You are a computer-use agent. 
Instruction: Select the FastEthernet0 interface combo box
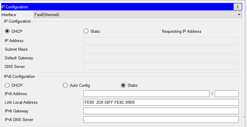(136, 15)
